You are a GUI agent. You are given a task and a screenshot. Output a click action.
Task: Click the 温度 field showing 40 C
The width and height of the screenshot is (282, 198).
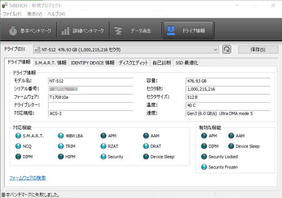(x=228, y=105)
